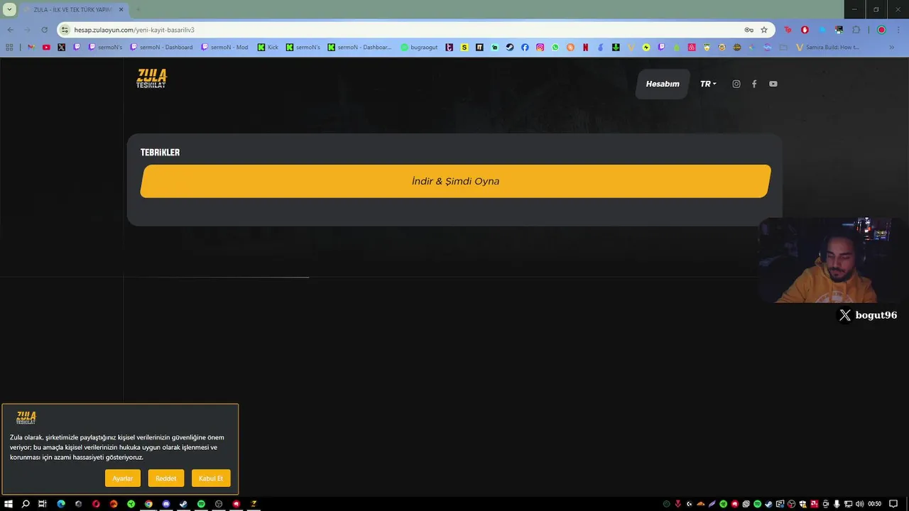Viewport: 909px width, 511px height.
Task: Click the taskbar clock showing 00:50
Action: tap(875, 504)
